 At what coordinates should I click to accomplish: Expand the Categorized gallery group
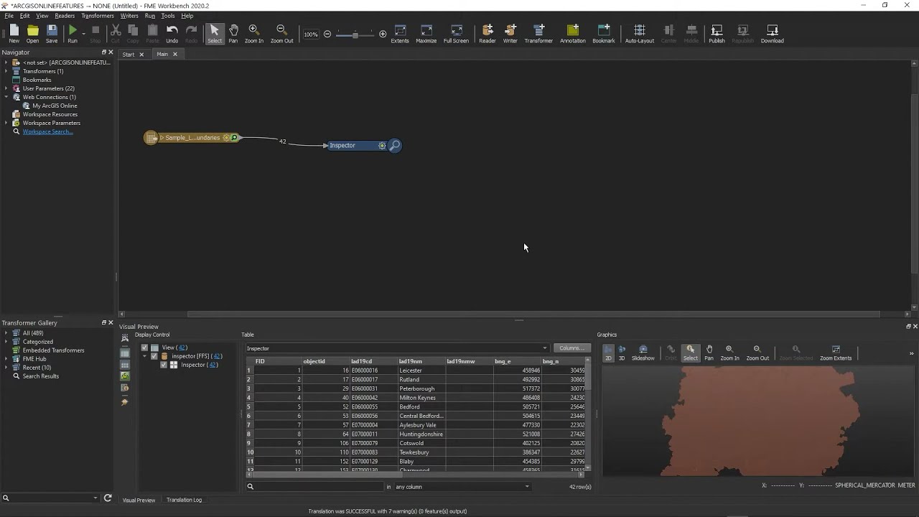[x=6, y=342]
